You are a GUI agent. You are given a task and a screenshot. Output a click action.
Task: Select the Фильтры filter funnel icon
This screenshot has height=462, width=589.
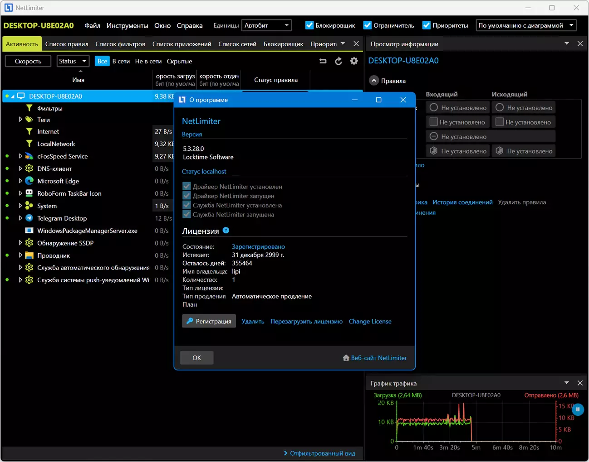click(29, 108)
